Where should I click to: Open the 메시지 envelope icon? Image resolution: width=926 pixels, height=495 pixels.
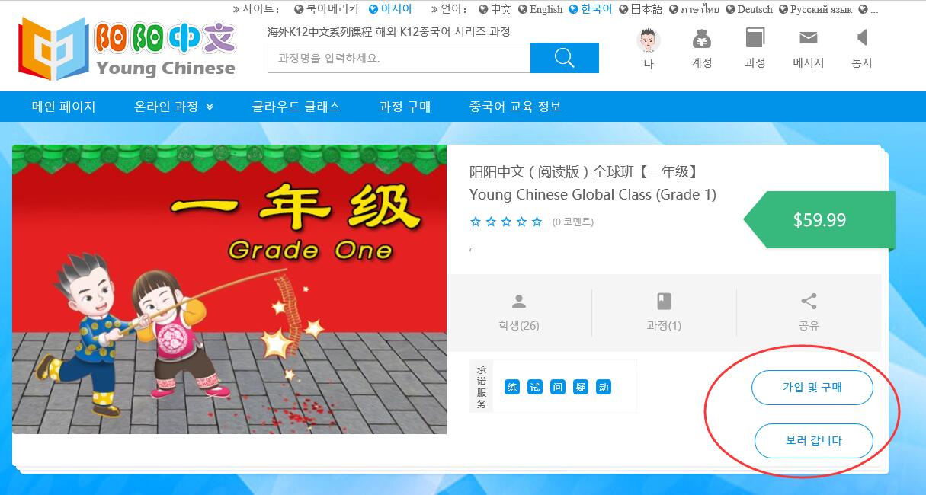pos(808,38)
